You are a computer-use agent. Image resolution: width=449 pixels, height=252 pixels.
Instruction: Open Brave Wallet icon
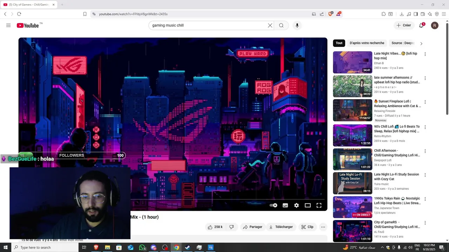click(423, 14)
